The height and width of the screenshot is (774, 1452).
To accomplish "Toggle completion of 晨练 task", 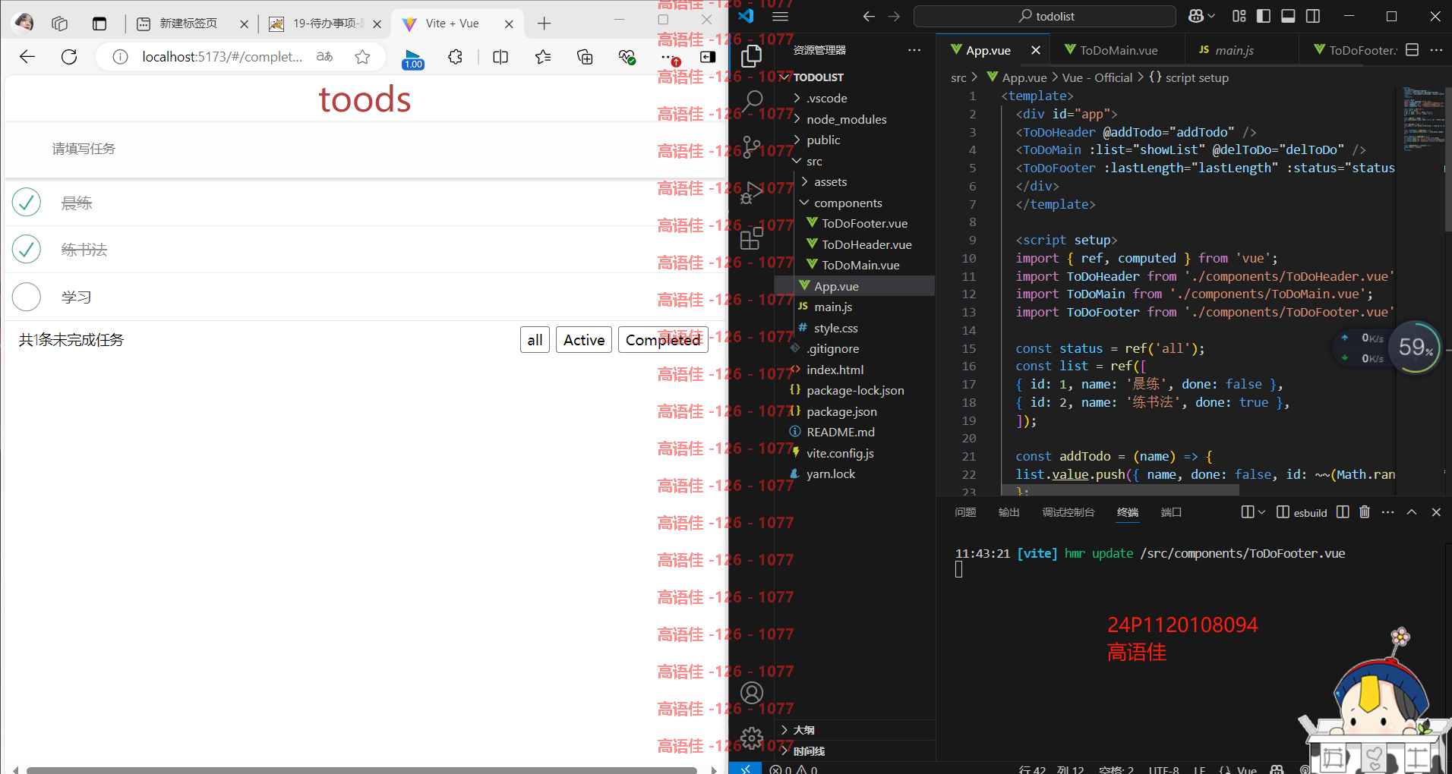I will [x=27, y=203].
